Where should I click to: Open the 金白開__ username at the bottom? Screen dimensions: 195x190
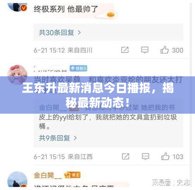pos(48,176)
